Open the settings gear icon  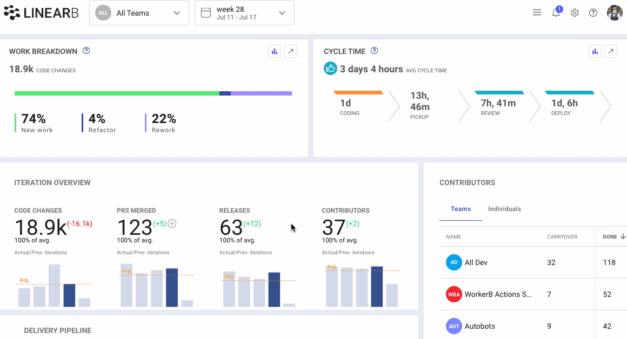pos(575,13)
